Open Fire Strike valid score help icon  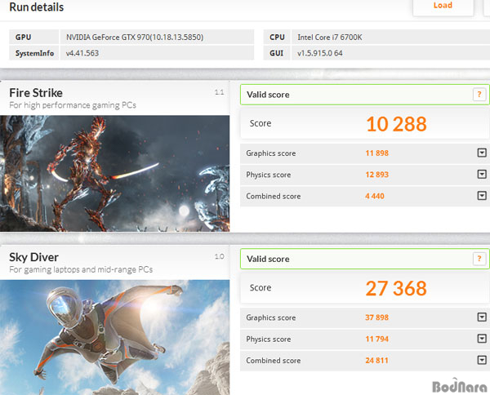point(479,95)
